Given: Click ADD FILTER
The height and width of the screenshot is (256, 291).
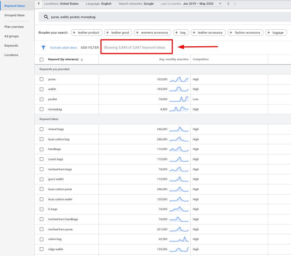Looking at the screenshot, I should point(90,47).
